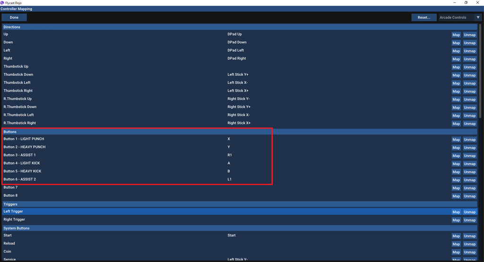
Task: Map Button 1 - LIGHT PUNCH
Action: tap(456, 140)
